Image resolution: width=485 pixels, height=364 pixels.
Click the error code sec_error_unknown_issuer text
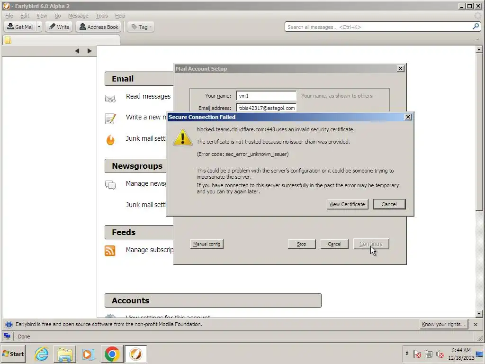pyautogui.click(x=242, y=154)
